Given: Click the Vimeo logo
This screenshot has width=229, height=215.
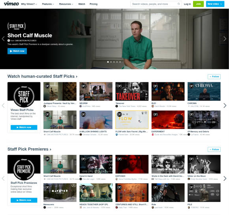Looking at the screenshot, I should pos(11,4).
